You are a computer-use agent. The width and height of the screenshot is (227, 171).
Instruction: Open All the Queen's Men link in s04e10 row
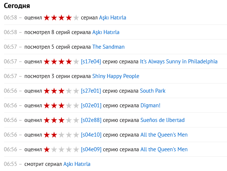(x=164, y=135)
